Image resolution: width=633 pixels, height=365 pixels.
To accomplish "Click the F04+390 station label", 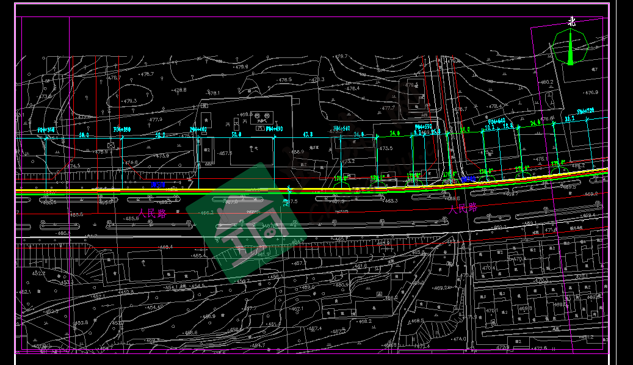I will [x=122, y=129].
